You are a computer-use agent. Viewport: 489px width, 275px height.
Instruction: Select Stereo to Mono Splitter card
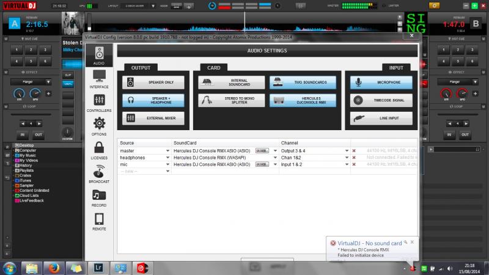[x=232, y=100]
